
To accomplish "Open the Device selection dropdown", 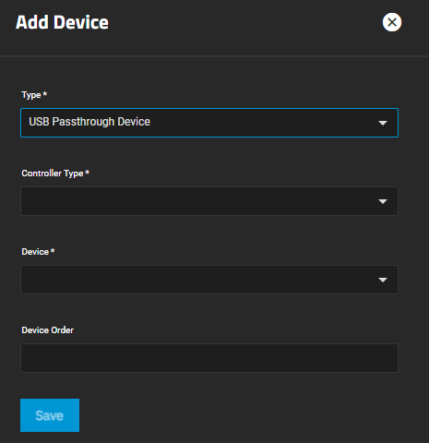I will point(209,280).
